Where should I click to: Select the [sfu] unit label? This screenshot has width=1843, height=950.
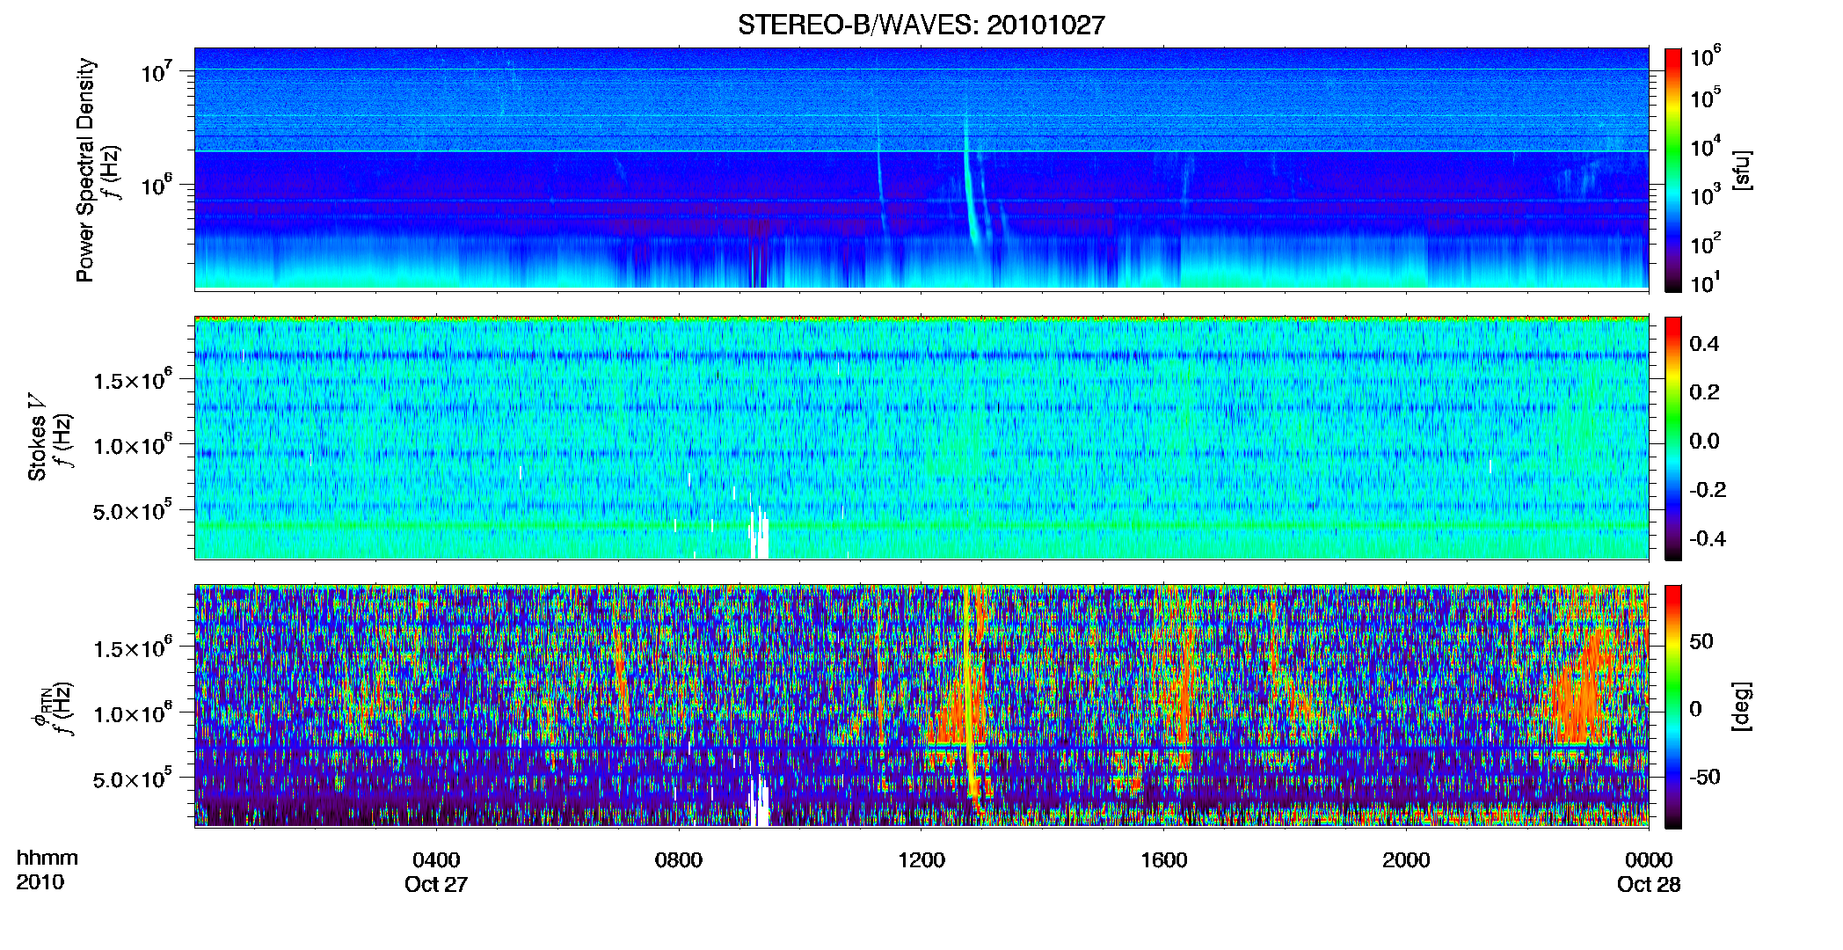(x=1742, y=170)
